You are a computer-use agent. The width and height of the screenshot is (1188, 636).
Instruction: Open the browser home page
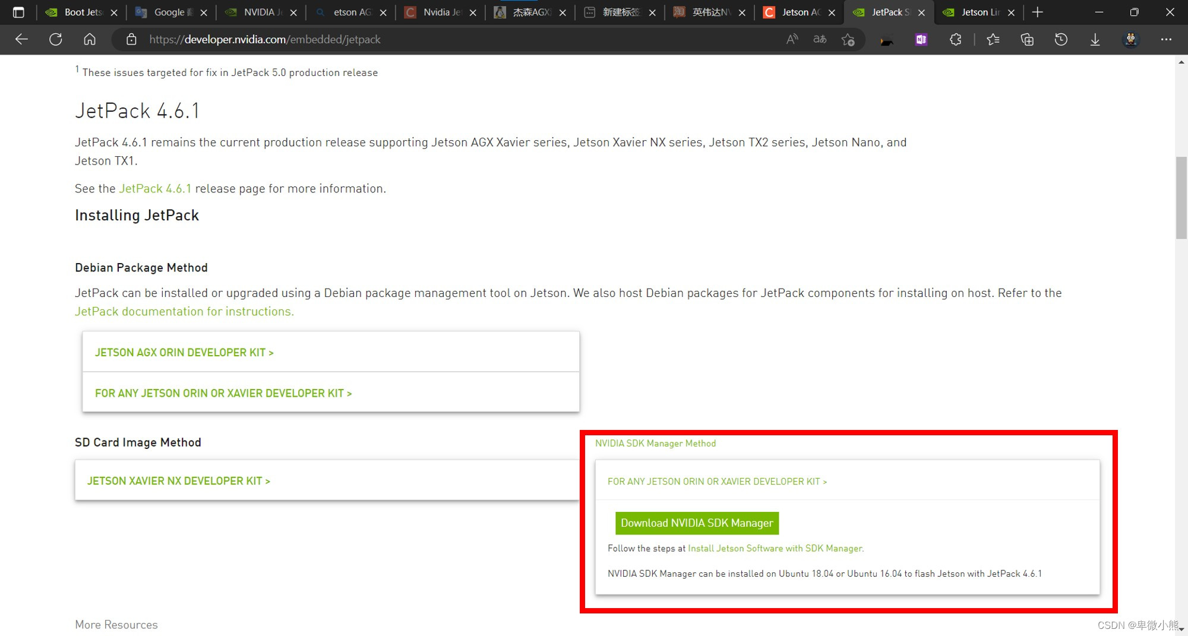coord(90,40)
